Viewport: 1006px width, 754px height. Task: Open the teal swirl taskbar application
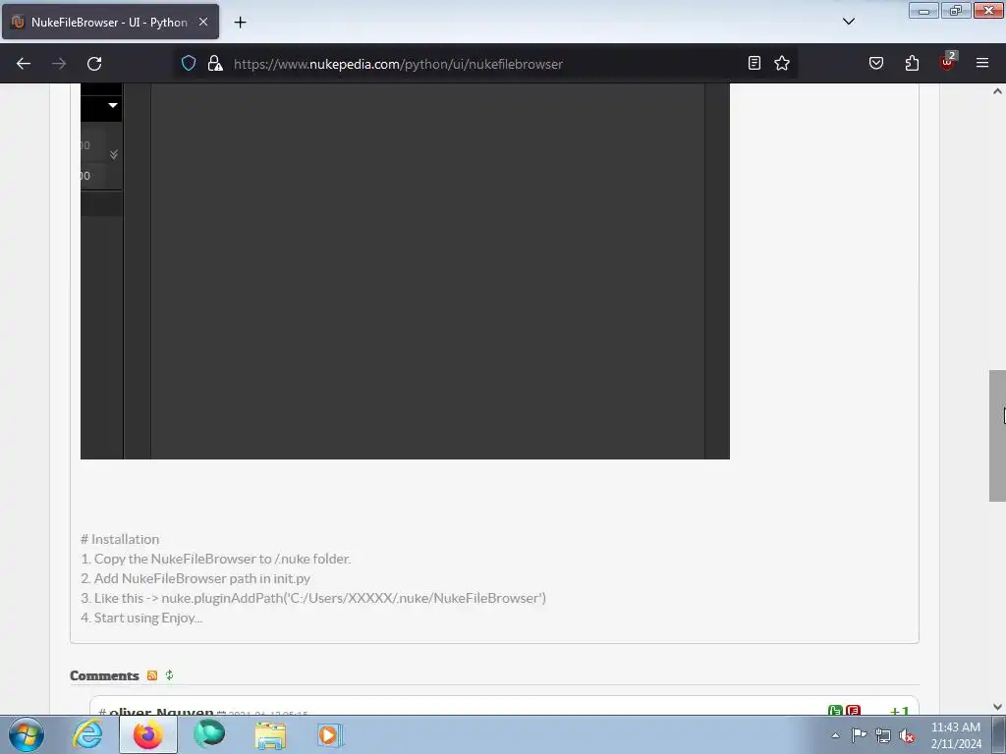click(x=209, y=734)
